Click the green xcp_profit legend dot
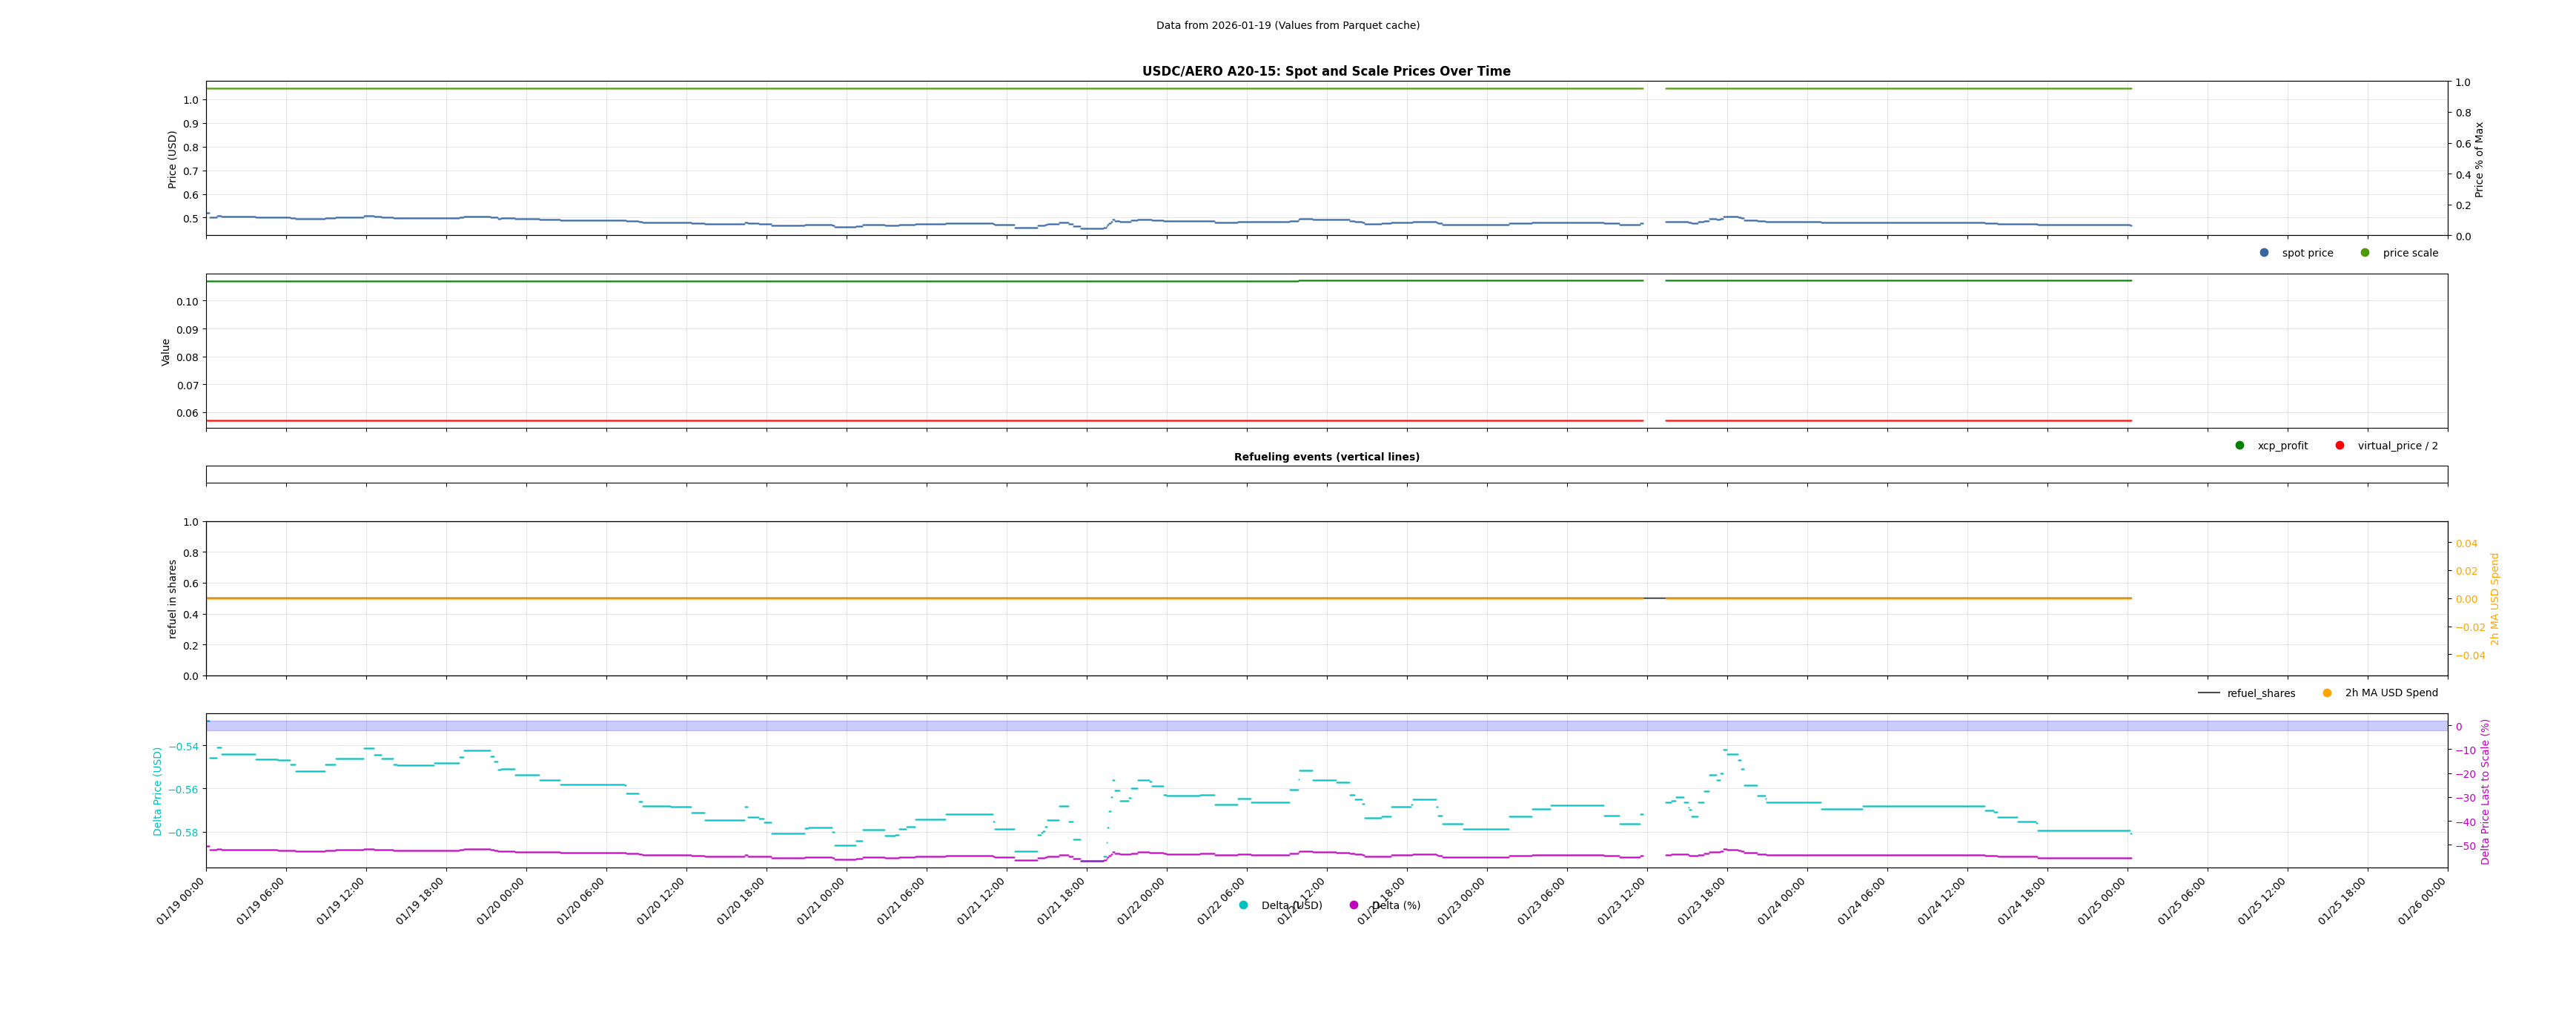The height and width of the screenshot is (1021, 2576). [2240, 446]
